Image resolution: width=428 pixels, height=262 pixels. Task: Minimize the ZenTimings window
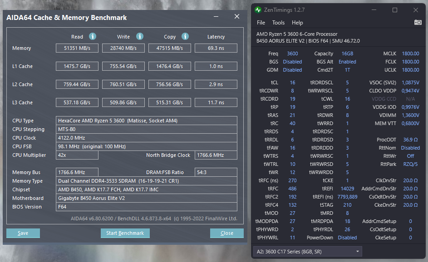(374, 10)
